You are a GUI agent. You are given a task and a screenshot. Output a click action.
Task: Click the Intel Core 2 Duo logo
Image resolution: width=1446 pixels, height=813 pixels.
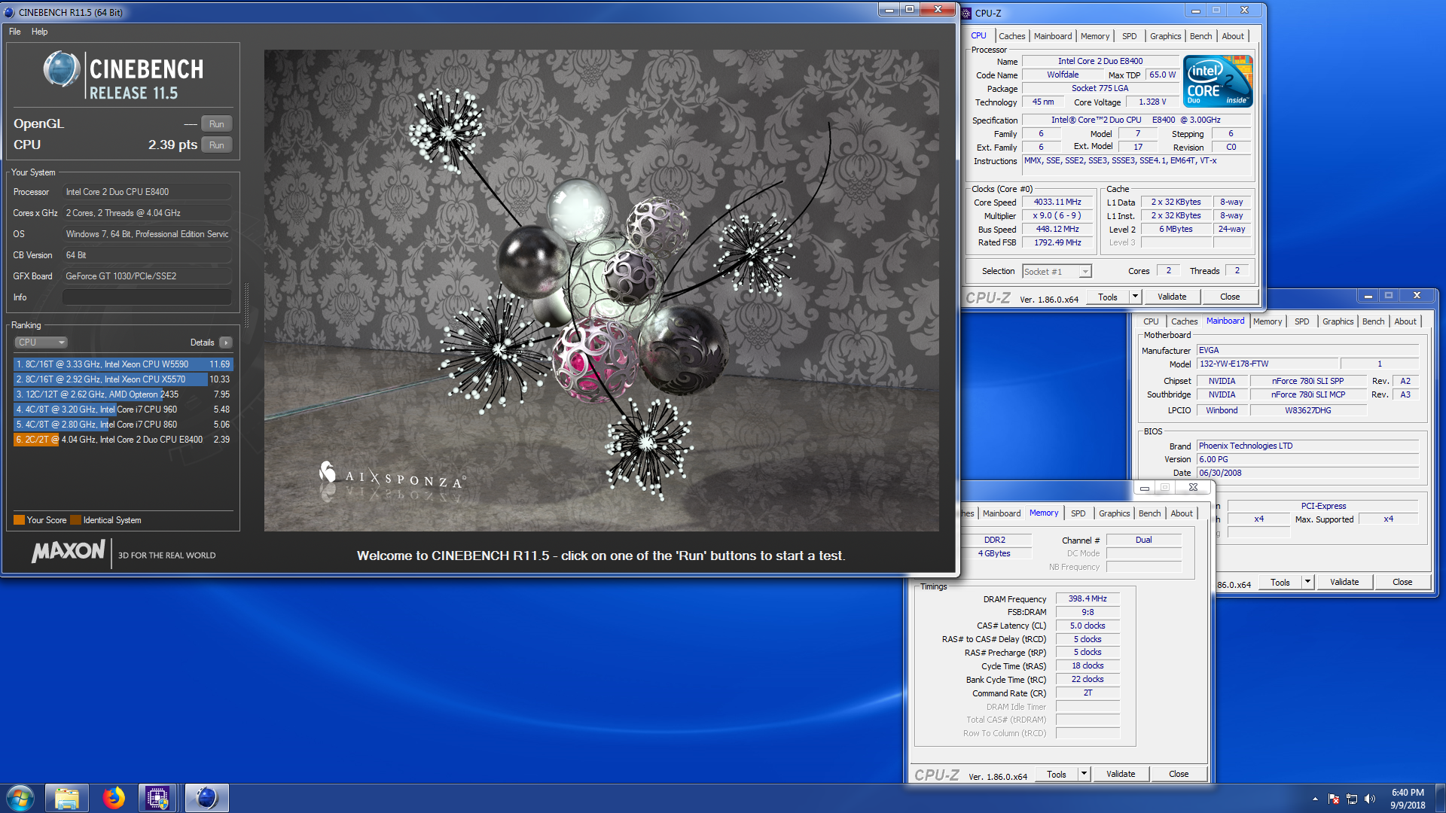pyautogui.click(x=1218, y=81)
